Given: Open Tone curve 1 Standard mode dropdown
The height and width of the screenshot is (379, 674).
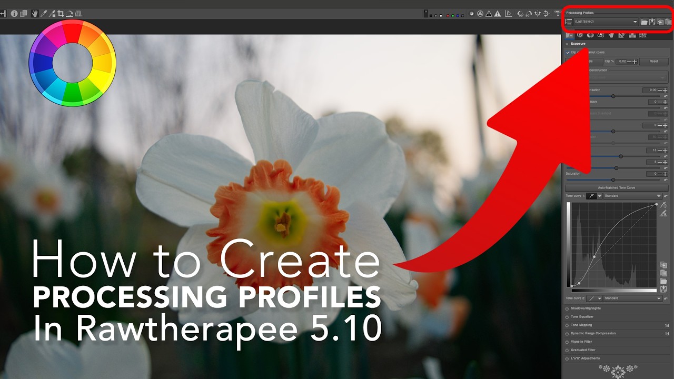Looking at the screenshot, I should pos(632,196).
